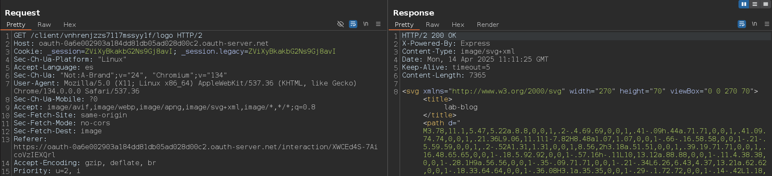Select combined tabbed view layout icon
The height and width of the screenshot is (176, 772).
pyautogui.click(x=766, y=4)
